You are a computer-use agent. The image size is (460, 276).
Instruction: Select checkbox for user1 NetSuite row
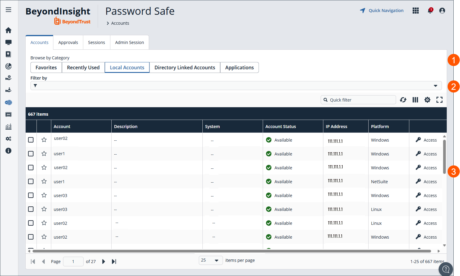click(31, 181)
